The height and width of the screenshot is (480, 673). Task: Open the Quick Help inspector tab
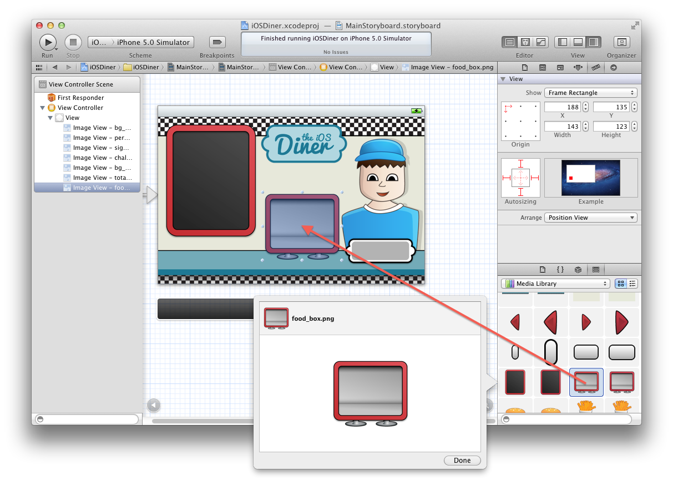[542, 68]
